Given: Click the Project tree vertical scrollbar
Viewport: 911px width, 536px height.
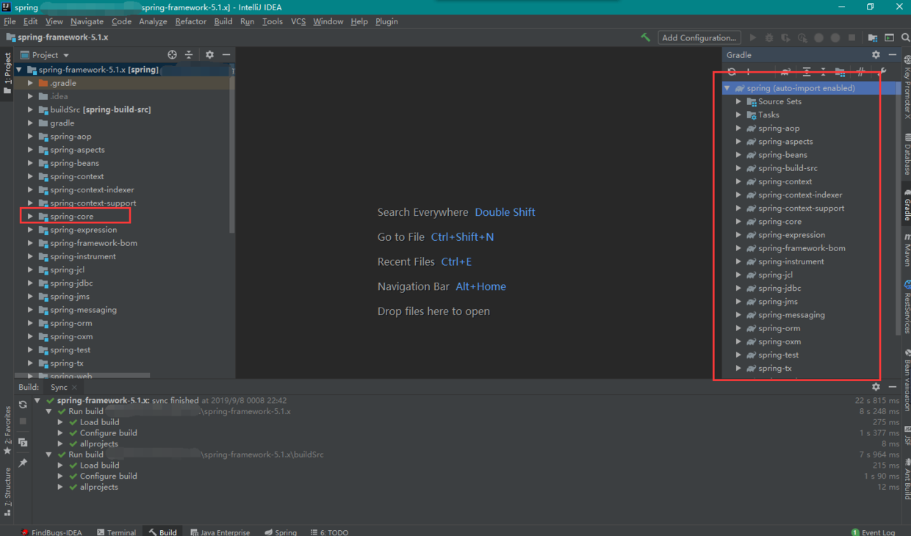Looking at the screenshot, I should point(232,152).
